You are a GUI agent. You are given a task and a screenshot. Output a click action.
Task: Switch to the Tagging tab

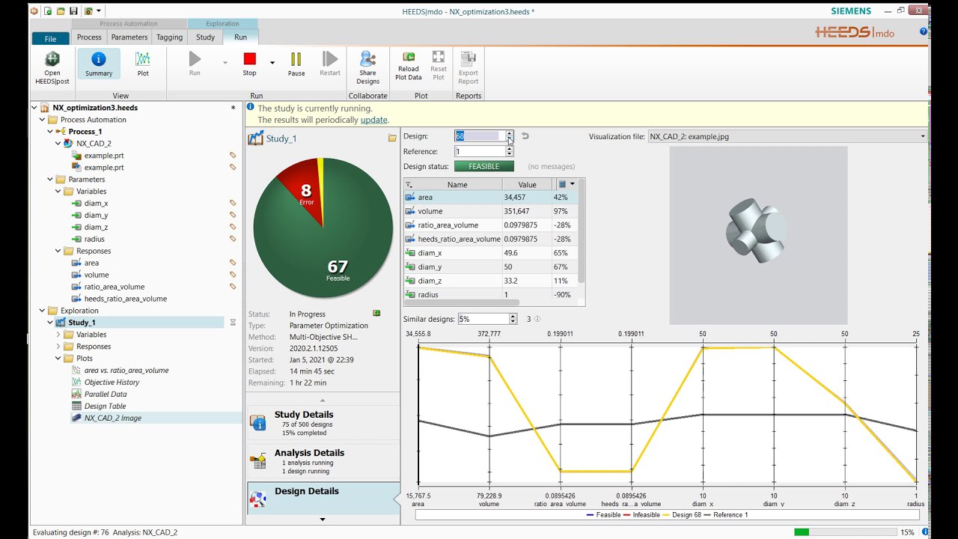169,37
